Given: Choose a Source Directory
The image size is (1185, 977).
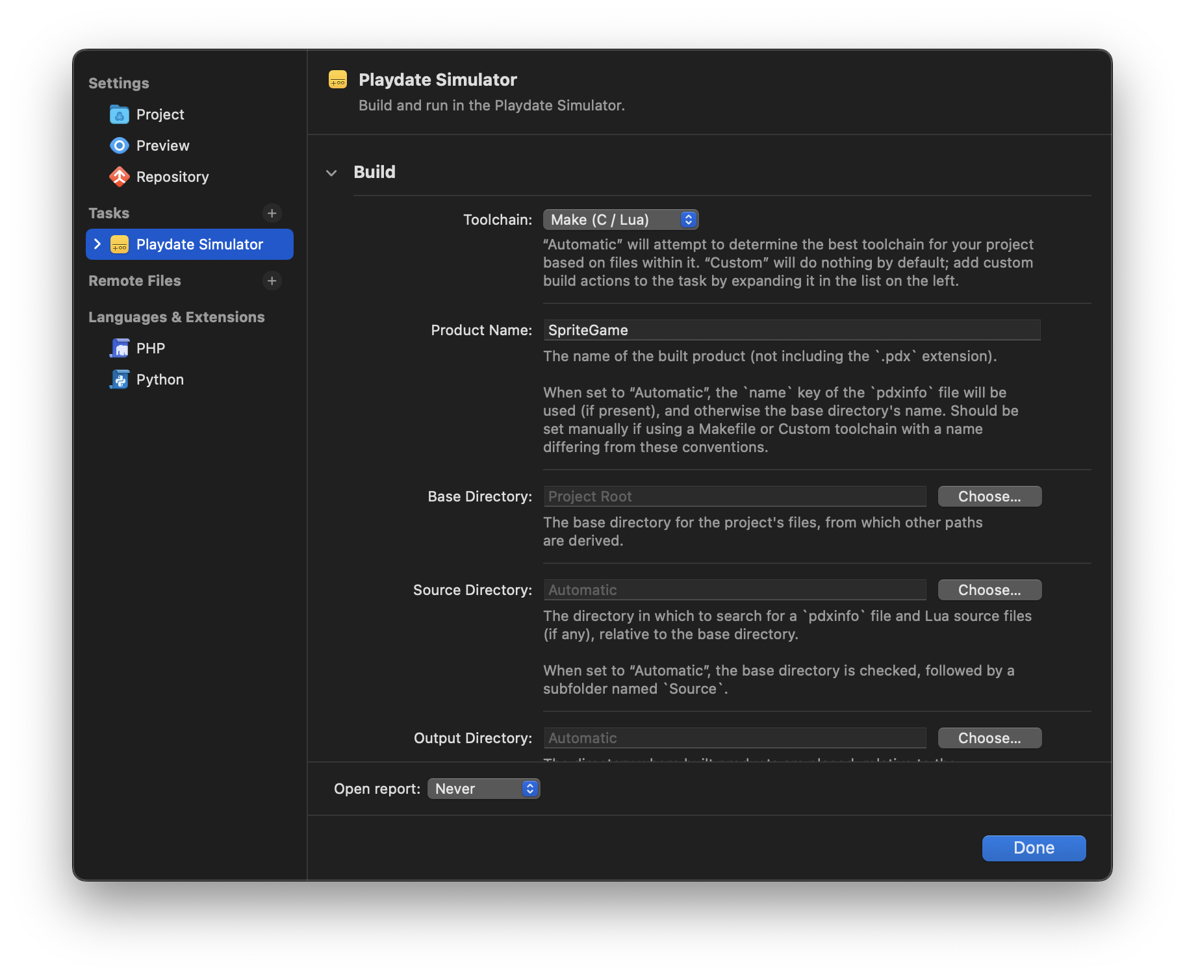Looking at the screenshot, I should pyautogui.click(x=989, y=590).
